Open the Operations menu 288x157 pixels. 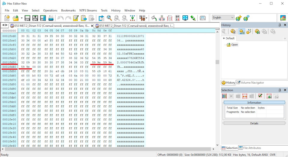tap(50, 11)
